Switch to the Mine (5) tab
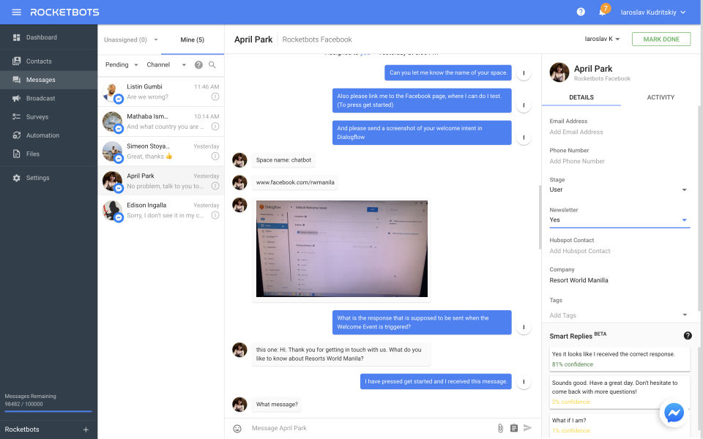The width and height of the screenshot is (703, 439). tap(193, 40)
